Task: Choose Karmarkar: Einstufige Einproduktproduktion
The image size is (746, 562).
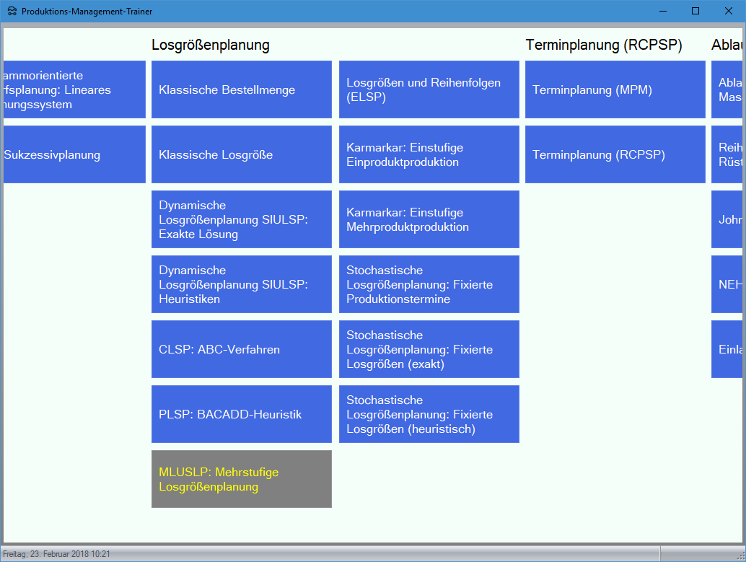Action: [429, 154]
